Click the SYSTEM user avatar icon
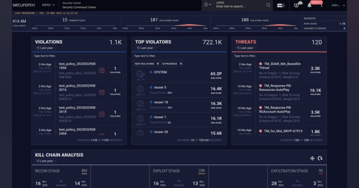The height and width of the screenshot is (188, 359). (140, 74)
